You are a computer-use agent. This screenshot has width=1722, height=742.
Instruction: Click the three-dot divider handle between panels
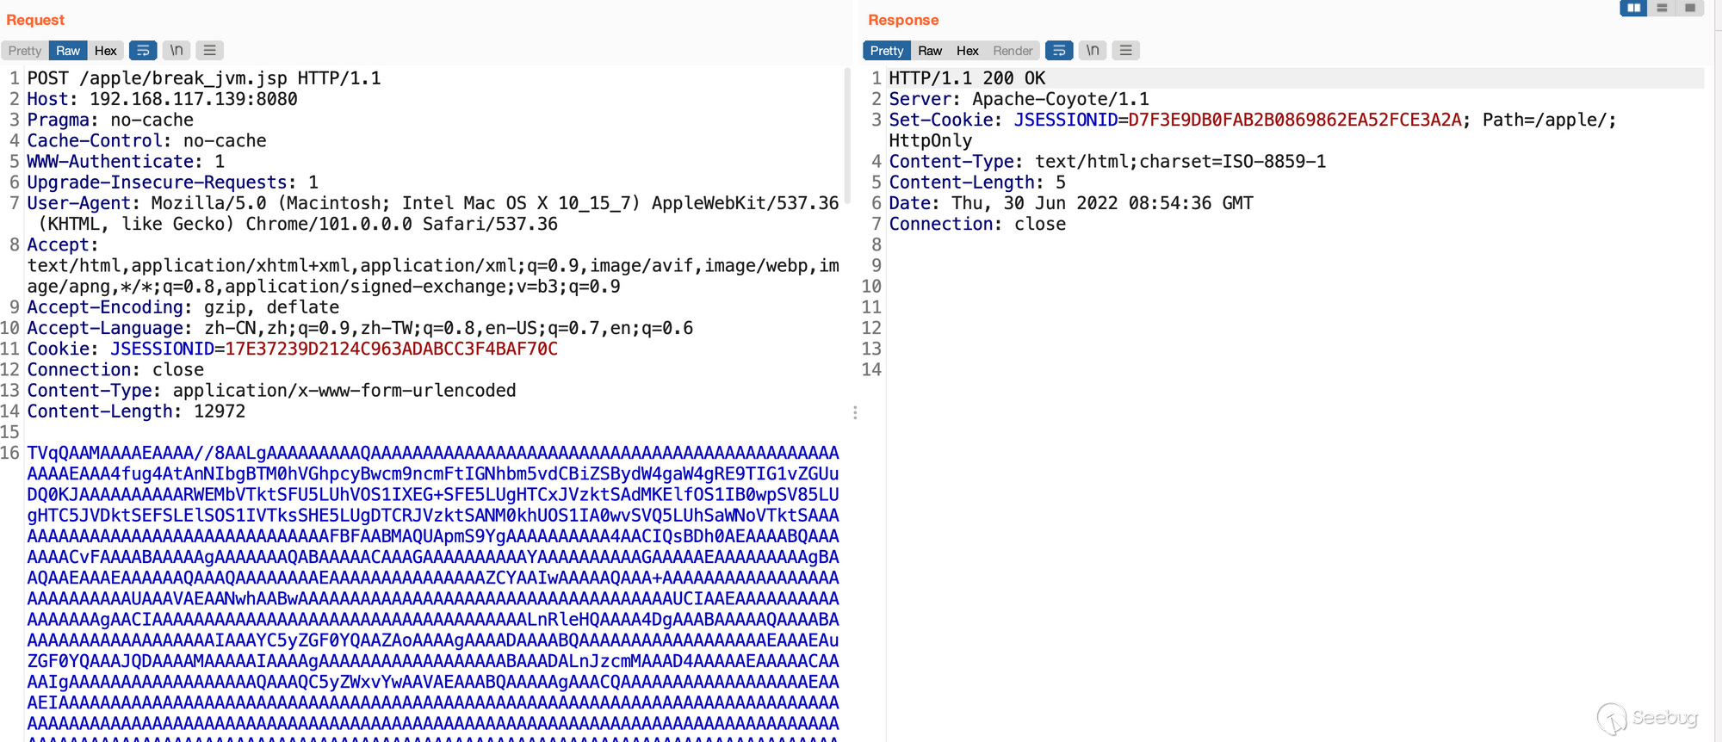tap(855, 413)
